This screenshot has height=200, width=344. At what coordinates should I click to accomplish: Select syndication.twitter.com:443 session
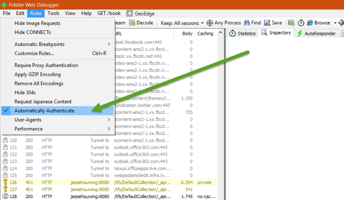pos(142,105)
